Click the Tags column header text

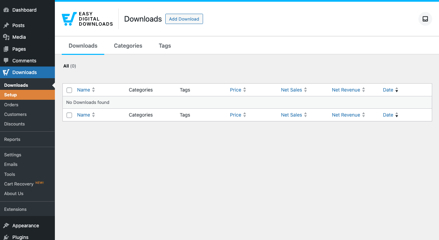(185, 90)
